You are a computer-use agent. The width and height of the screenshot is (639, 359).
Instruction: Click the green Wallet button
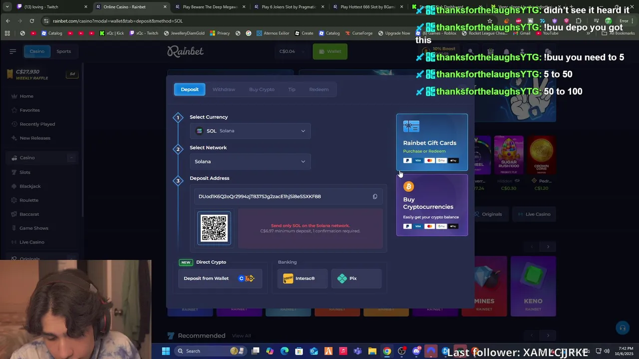[330, 51]
